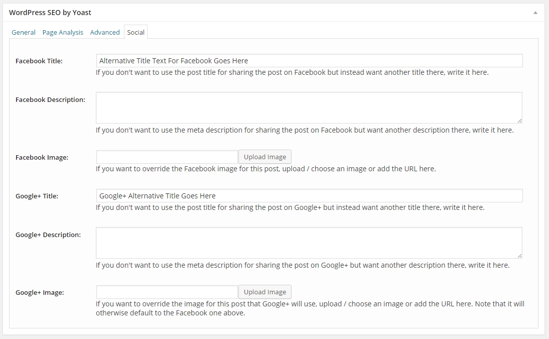Click the Facebook Image URL field

click(167, 157)
